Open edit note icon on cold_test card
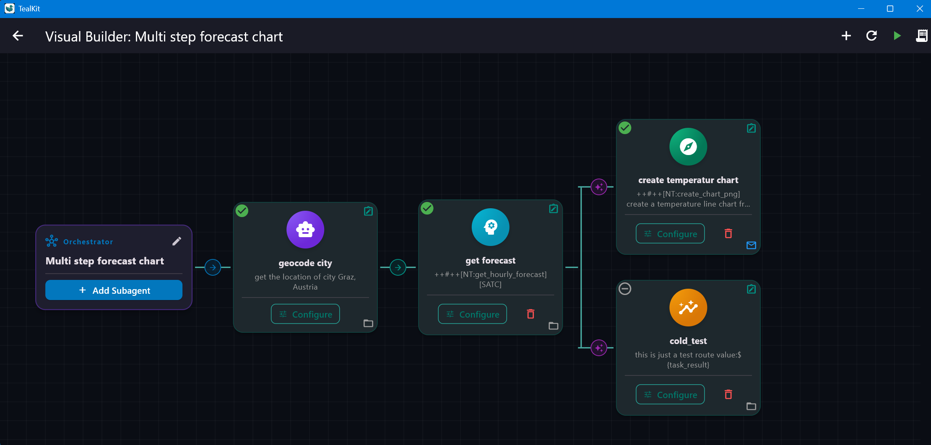The width and height of the screenshot is (931, 445). click(x=752, y=289)
